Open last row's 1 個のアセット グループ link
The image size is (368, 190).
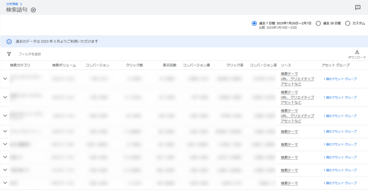[340, 183]
